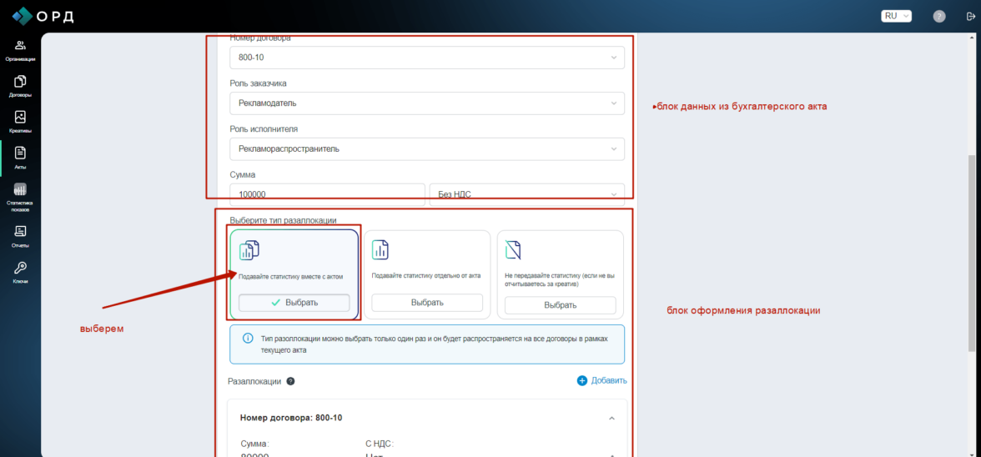
Task: Click the page vertical scrollbar
Action: (x=972, y=253)
